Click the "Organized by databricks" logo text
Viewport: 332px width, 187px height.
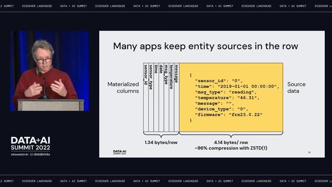point(31,154)
